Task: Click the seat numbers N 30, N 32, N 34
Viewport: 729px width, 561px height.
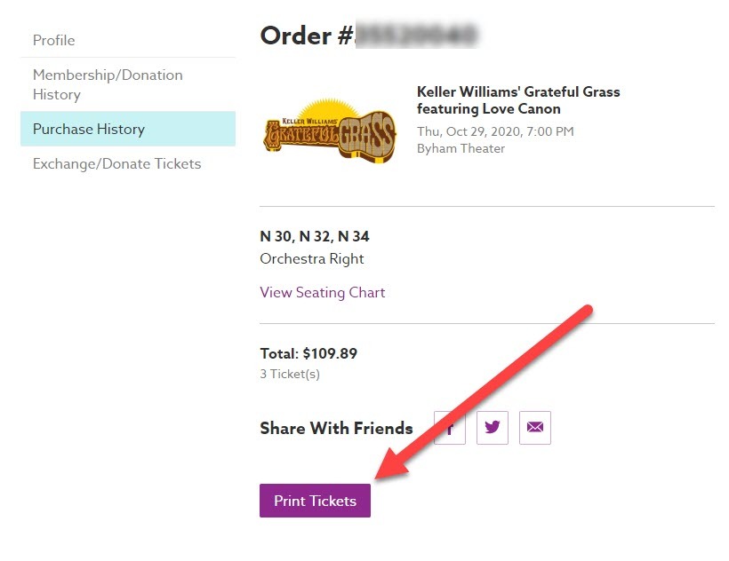Action: 314,237
